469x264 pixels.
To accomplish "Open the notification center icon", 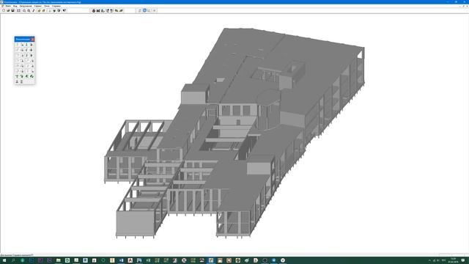I will click(x=463, y=260).
